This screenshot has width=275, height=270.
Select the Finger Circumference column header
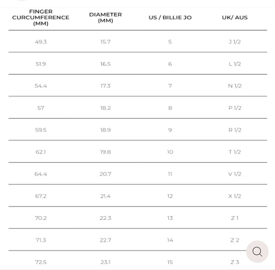pyautogui.click(x=41, y=18)
